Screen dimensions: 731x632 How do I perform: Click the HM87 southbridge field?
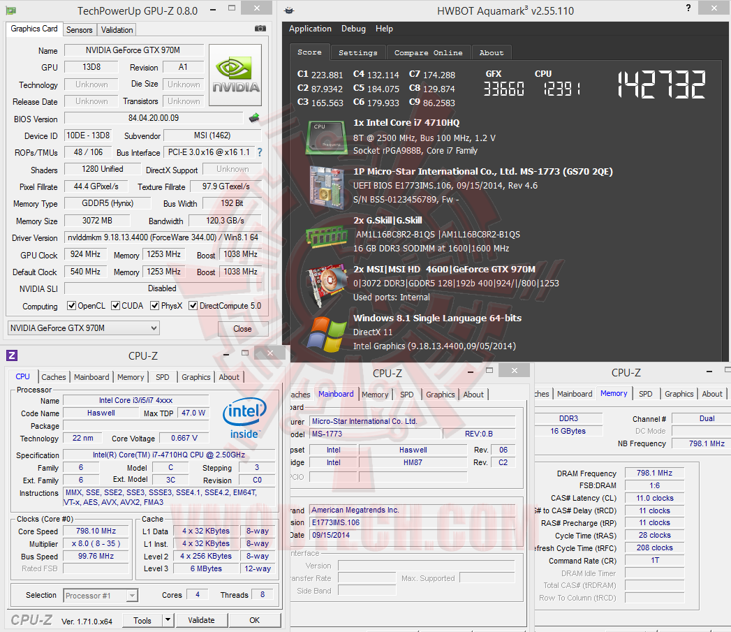point(413,462)
